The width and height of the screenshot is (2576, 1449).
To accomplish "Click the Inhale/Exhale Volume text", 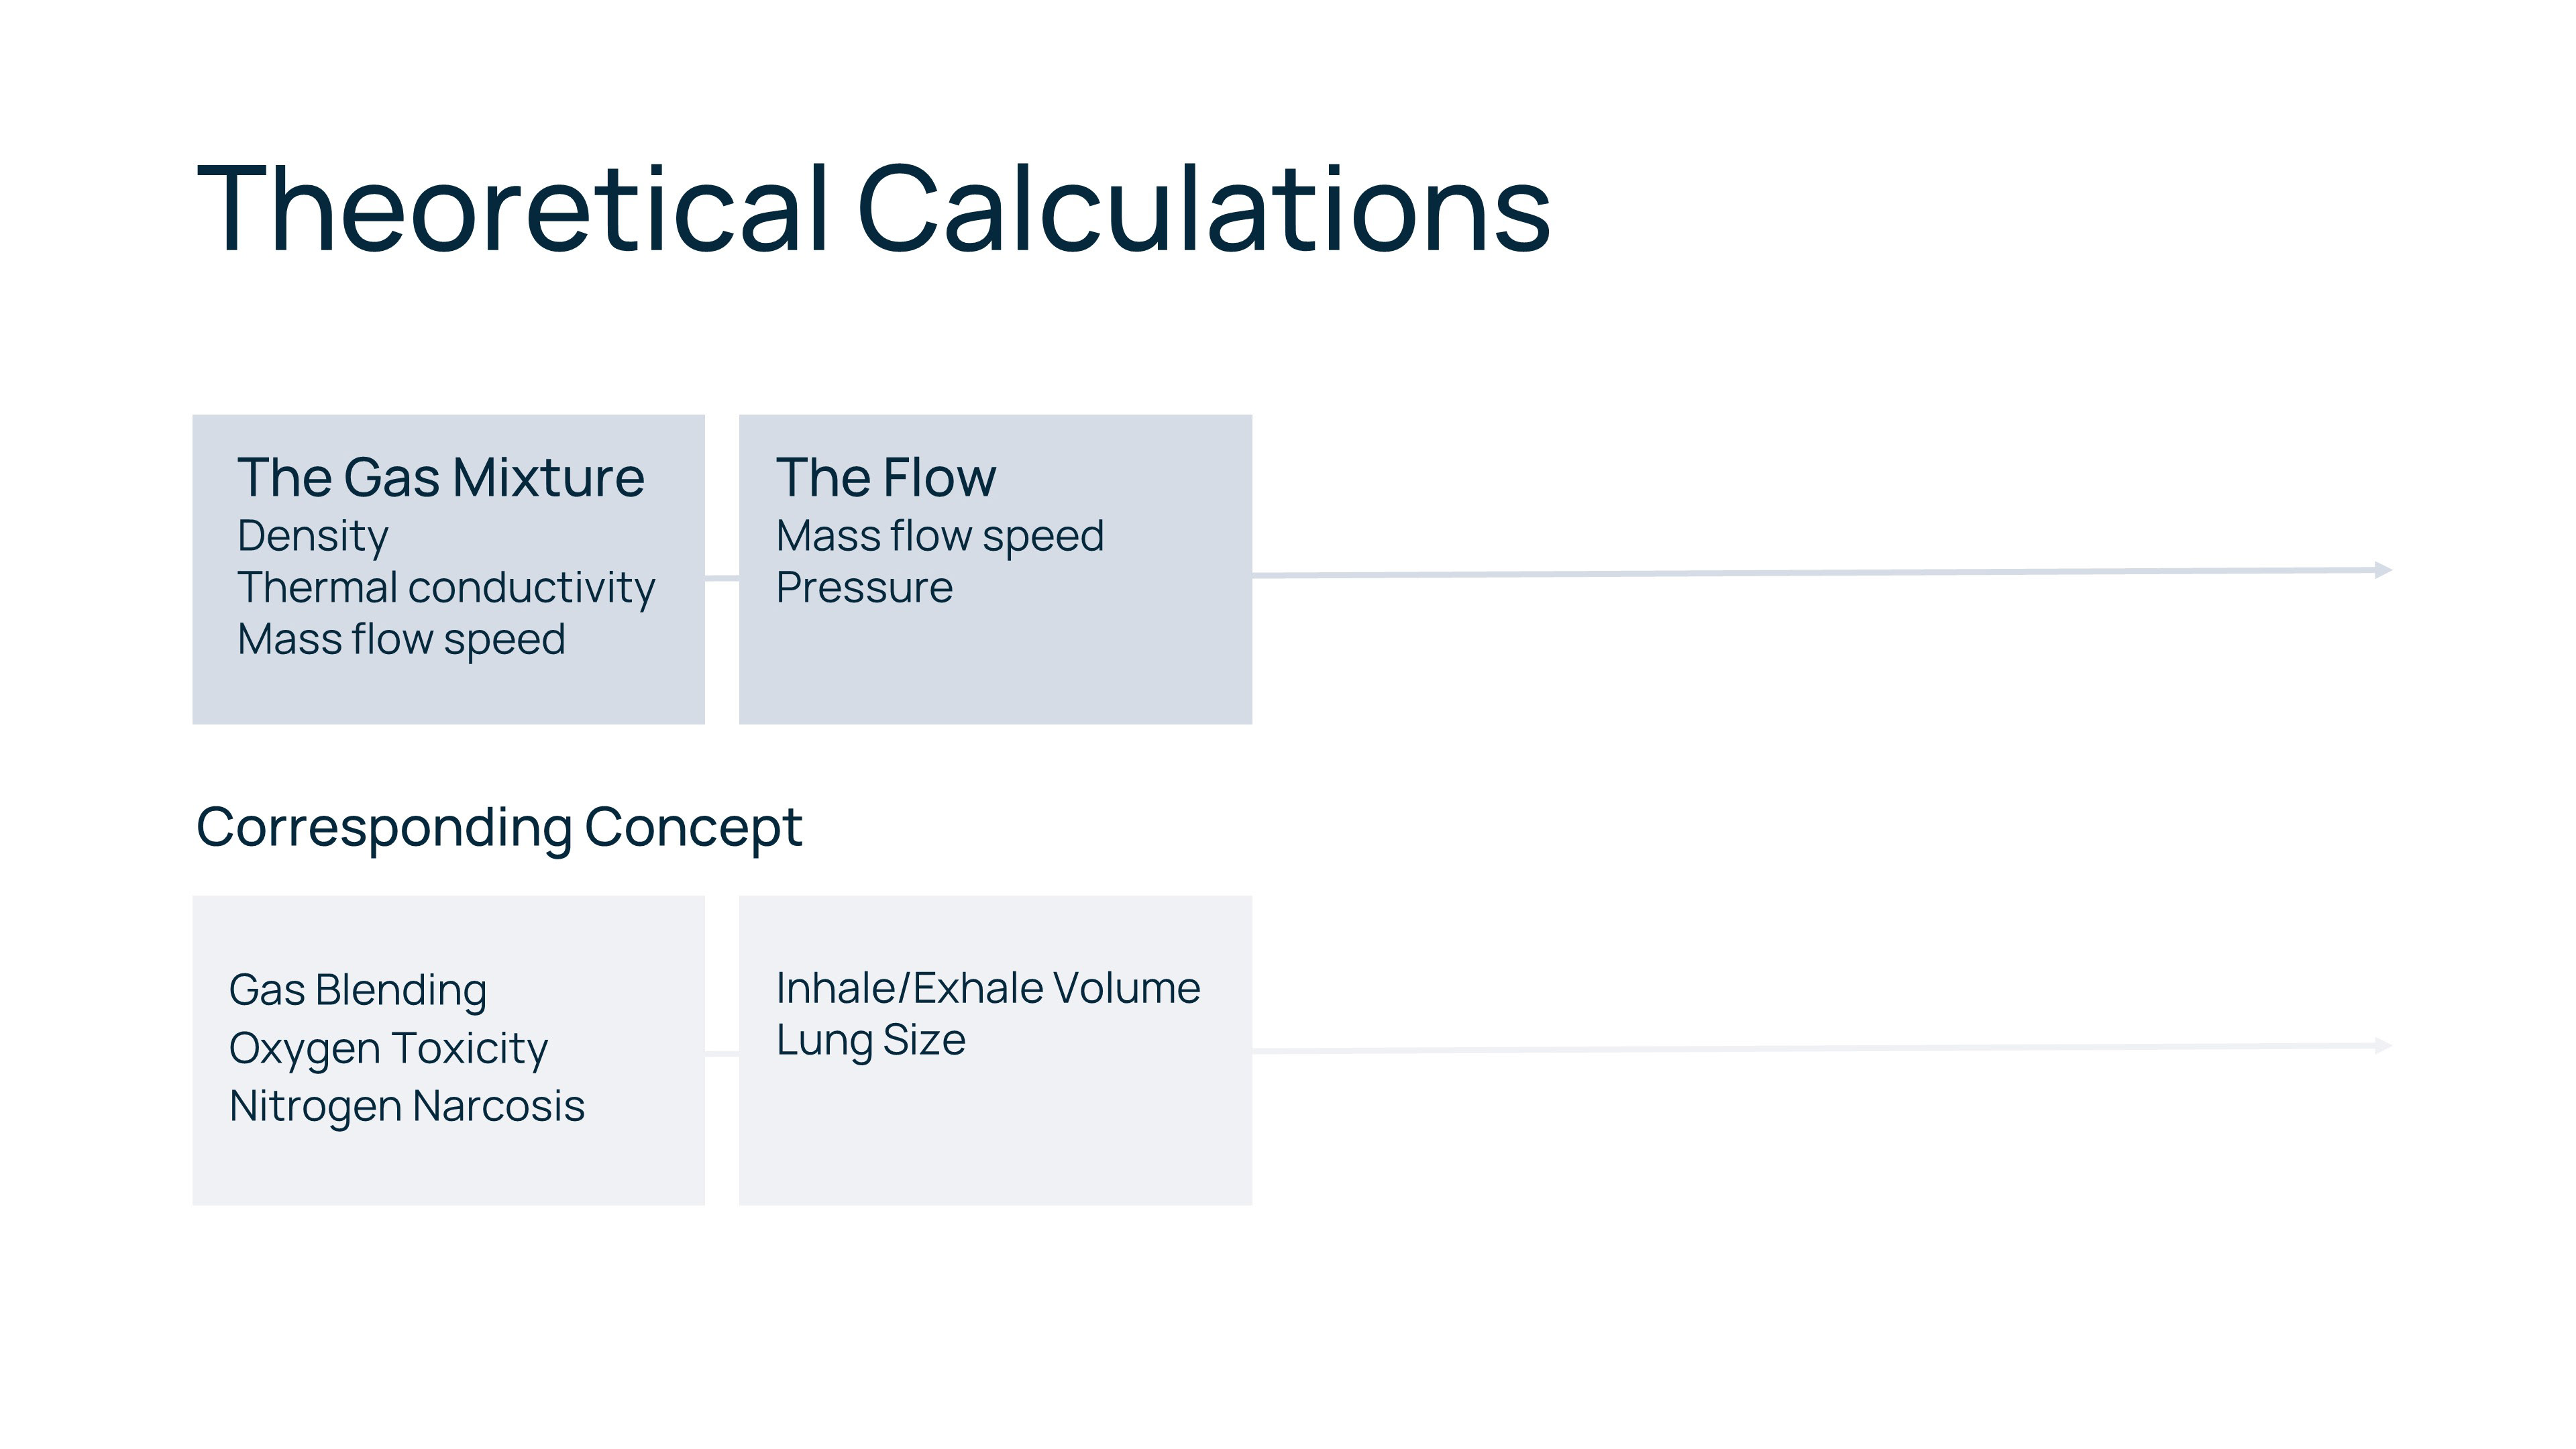I will tap(988, 988).
